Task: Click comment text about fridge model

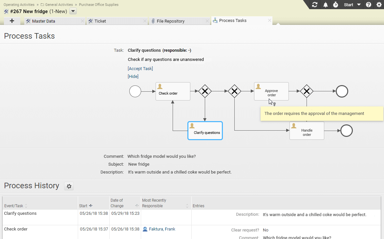Action: [x=161, y=156]
